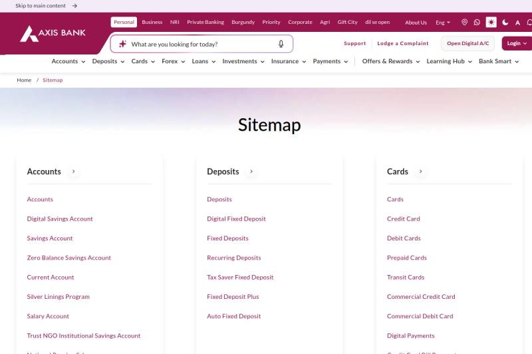The width and height of the screenshot is (532, 354).
Task: Select the Personal segment tab
Action: tap(124, 22)
